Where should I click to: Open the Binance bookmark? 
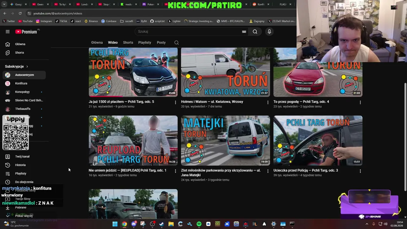[91, 21]
